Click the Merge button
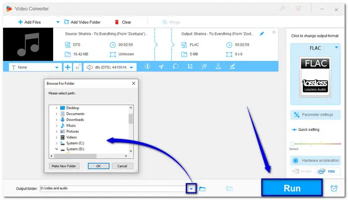This screenshot has height=200, width=348. point(171,22)
